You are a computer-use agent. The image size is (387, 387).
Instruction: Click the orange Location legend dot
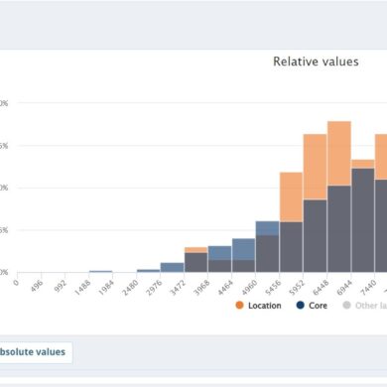click(239, 306)
